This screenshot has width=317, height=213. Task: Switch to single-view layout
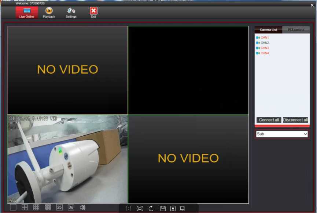click(x=13, y=208)
